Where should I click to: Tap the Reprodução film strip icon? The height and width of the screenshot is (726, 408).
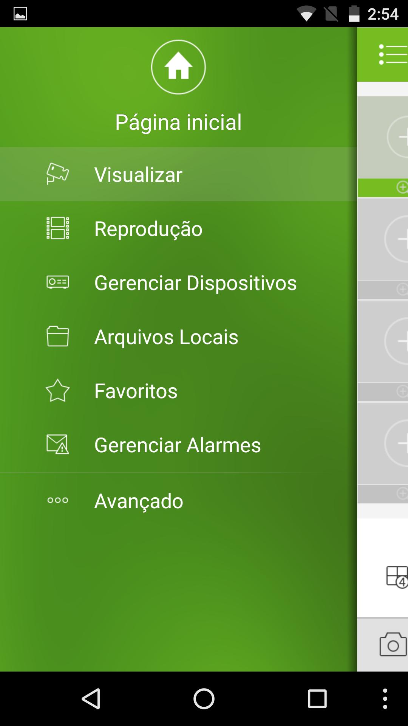click(x=57, y=228)
